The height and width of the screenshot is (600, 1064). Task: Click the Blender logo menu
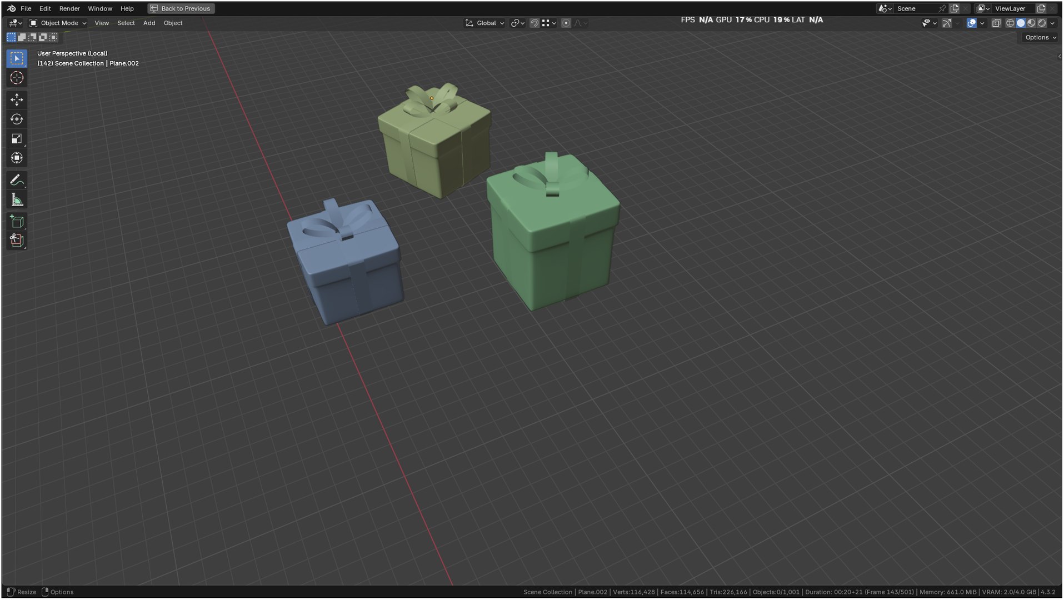[x=11, y=8]
